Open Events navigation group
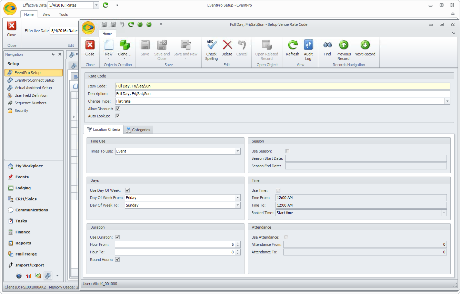 tap(33, 177)
